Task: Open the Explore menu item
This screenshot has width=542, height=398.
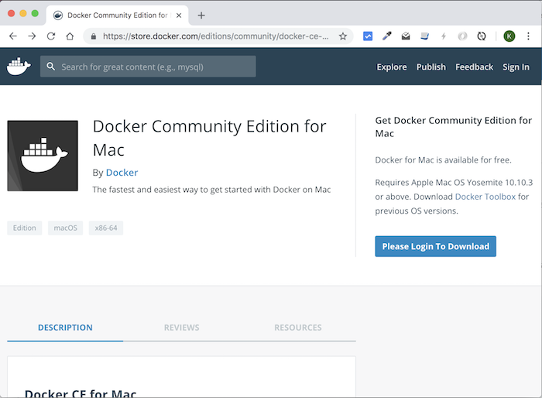Action: tap(392, 67)
